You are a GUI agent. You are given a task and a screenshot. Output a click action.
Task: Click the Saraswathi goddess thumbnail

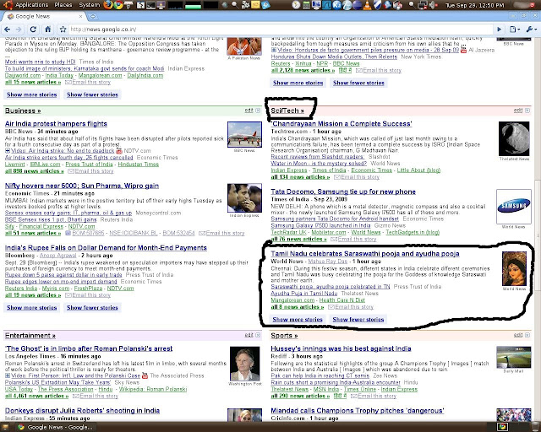(x=514, y=268)
